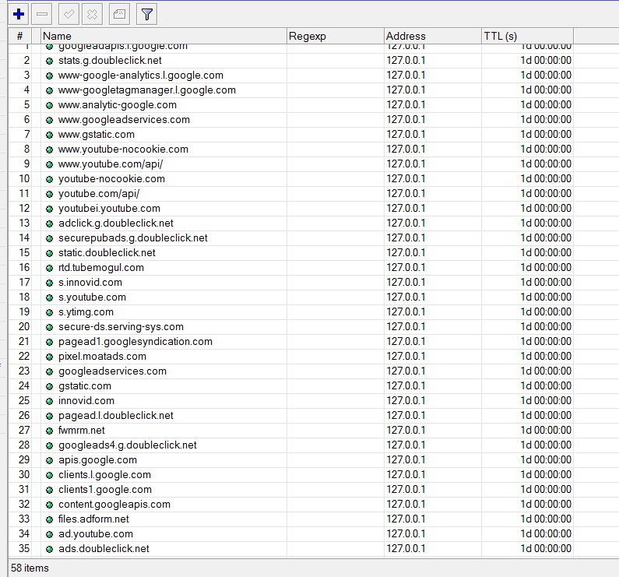The image size is (619, 577).
Task: Select entry pagead.l.doubleclick.net
Action: pos(116,416)
